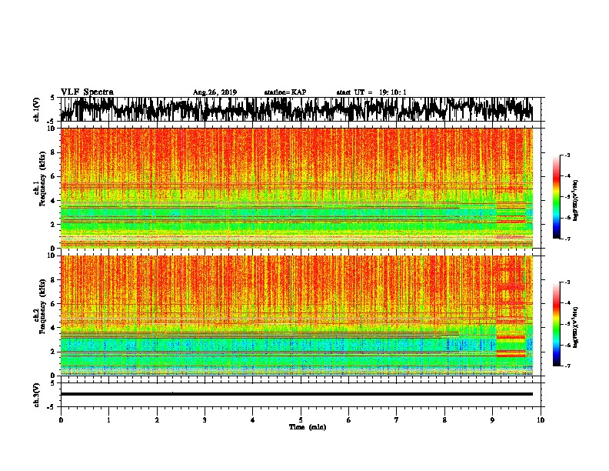The width and height of the screenshot is (609, 471).
Task: Select the date label "Aug.26, 2019"
Action: [x=215, y=92]
